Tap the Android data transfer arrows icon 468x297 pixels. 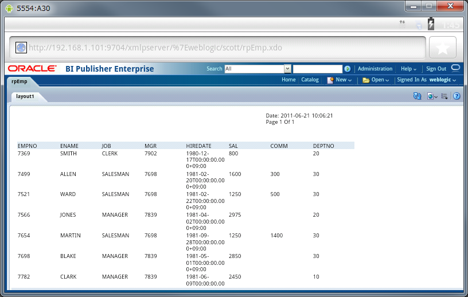click(403, 24)
